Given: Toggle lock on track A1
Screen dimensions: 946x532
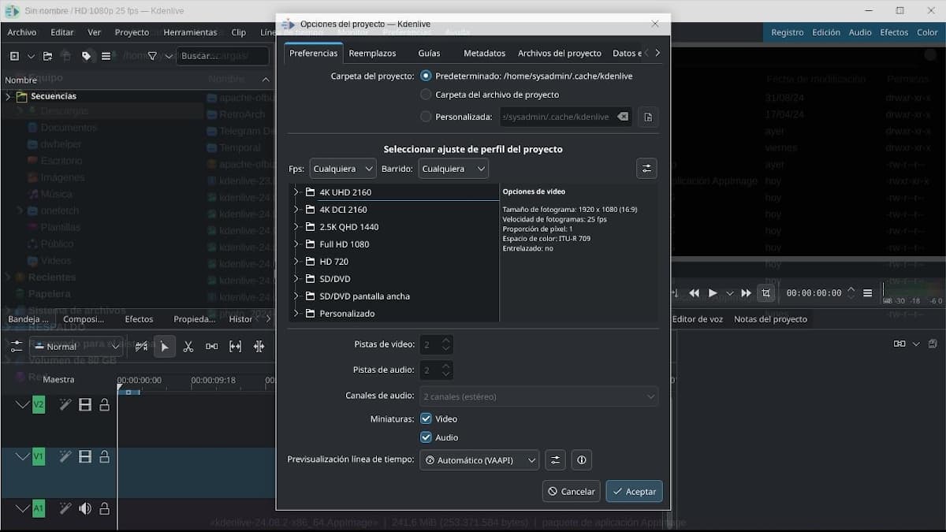Looking at the screenshot, I should point(104,508).
